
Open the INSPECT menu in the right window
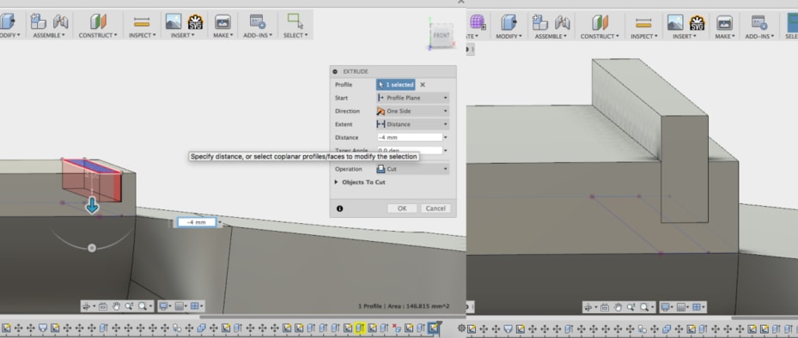click(x=643, y=36)
